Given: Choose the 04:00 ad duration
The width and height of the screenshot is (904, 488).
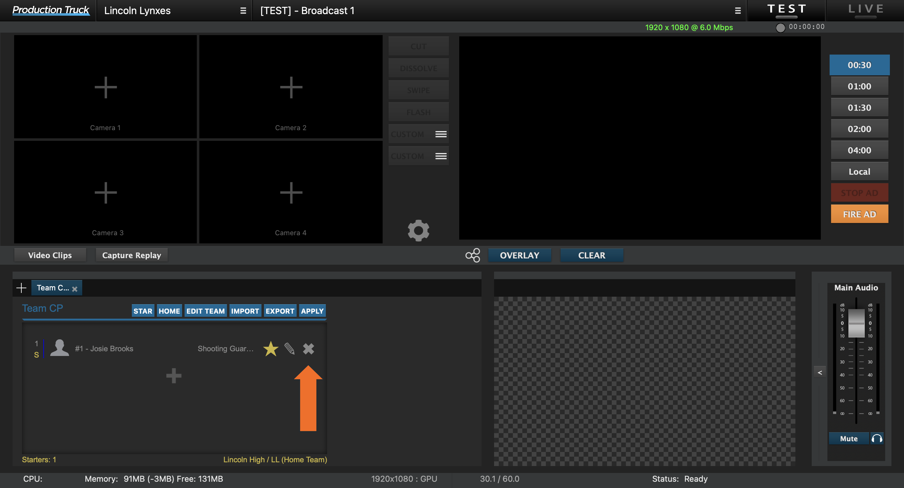Looking at the screenshot, I should pyautogui.click(x=859, y=151).
